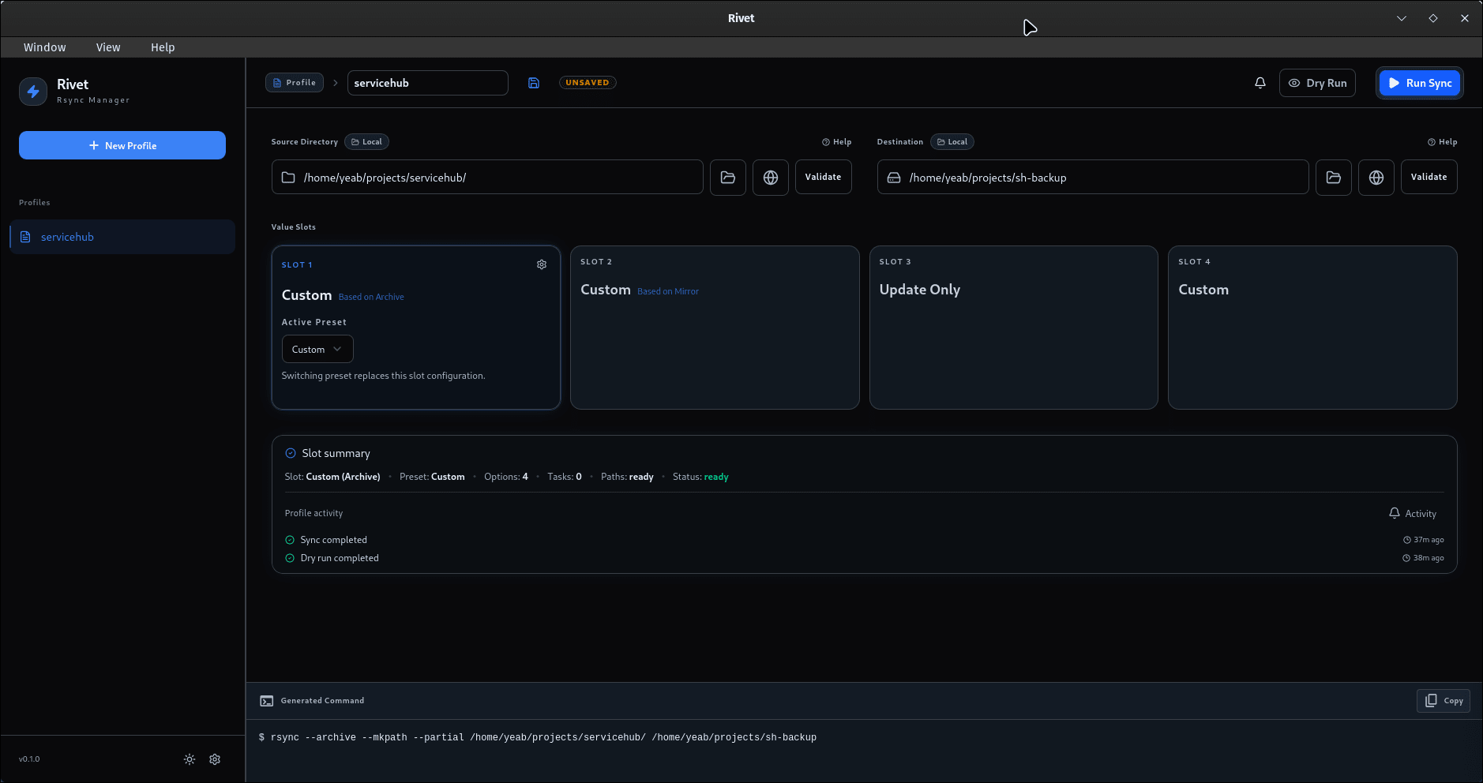Image resolution: width=1483 pixels, height=783 pixels.
Task: Click the Source Directory path field
Action: coord(487,178)
